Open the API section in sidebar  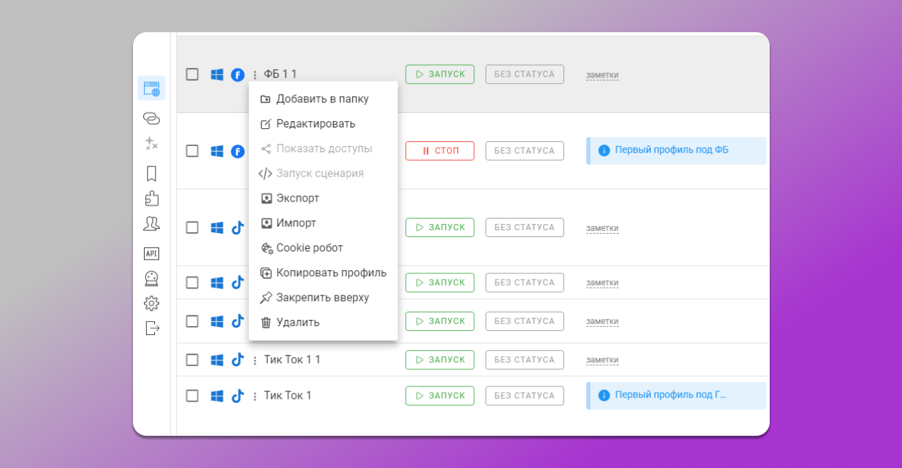click(151, 254)
